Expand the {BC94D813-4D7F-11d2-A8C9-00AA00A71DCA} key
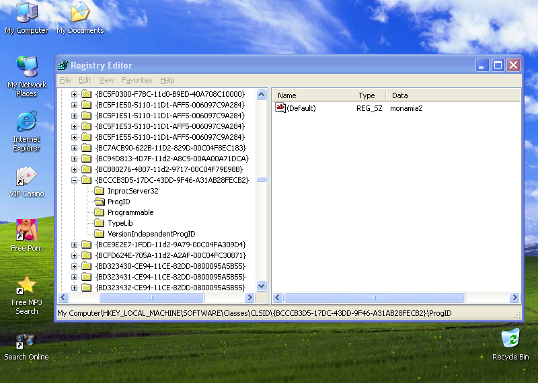This screenshot has width=538, height=383. click(74, 159)
